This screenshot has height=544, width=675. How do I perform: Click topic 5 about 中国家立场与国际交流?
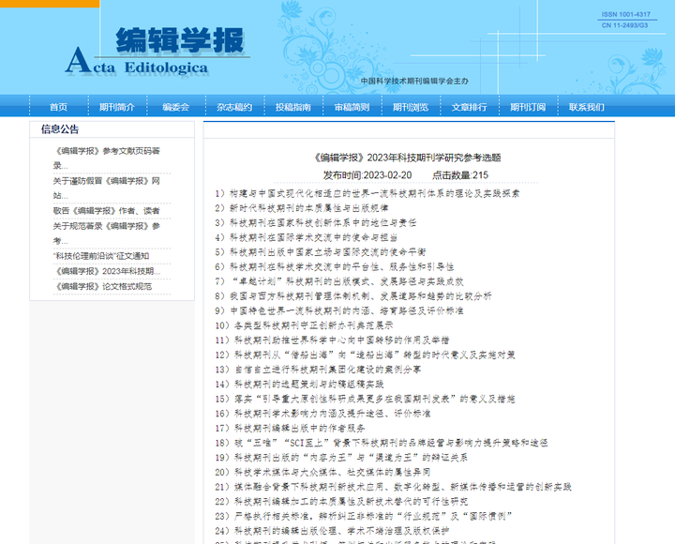(321, 252)
